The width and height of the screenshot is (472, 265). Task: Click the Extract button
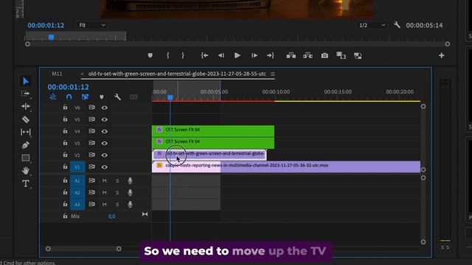[x=308, y=56]
